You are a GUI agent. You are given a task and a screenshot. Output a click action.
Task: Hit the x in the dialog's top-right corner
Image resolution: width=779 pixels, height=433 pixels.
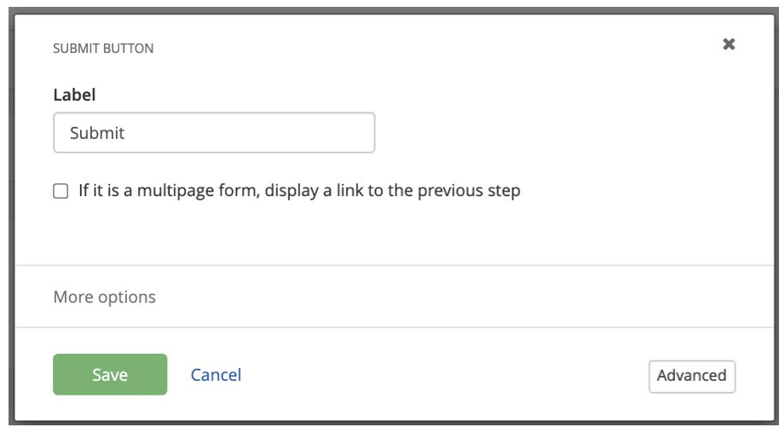point(729,44)
